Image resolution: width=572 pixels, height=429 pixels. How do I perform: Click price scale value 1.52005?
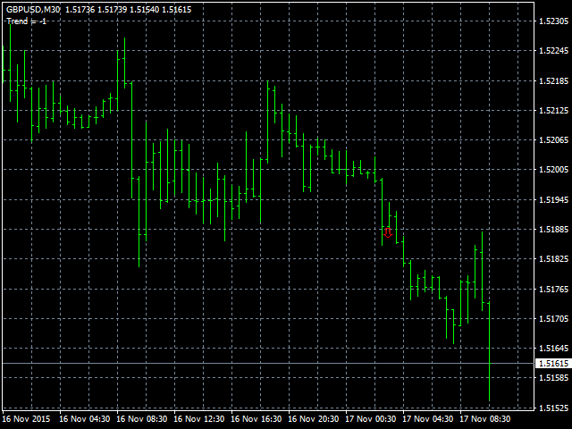pyautogui.click(x=553, y=170)
